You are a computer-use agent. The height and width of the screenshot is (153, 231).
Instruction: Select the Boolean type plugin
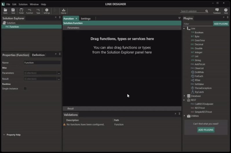point(197,33)
